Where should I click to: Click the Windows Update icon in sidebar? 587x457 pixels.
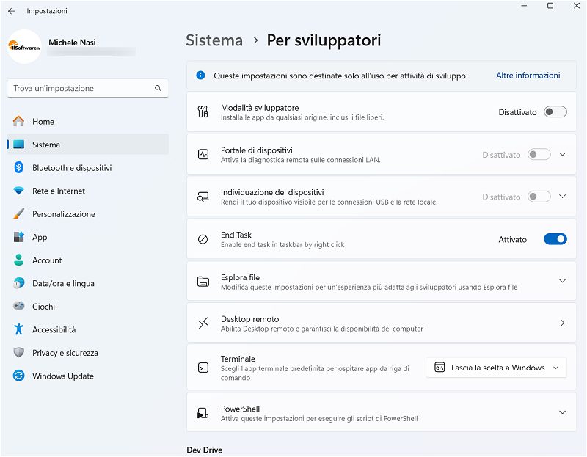point(19,376)
